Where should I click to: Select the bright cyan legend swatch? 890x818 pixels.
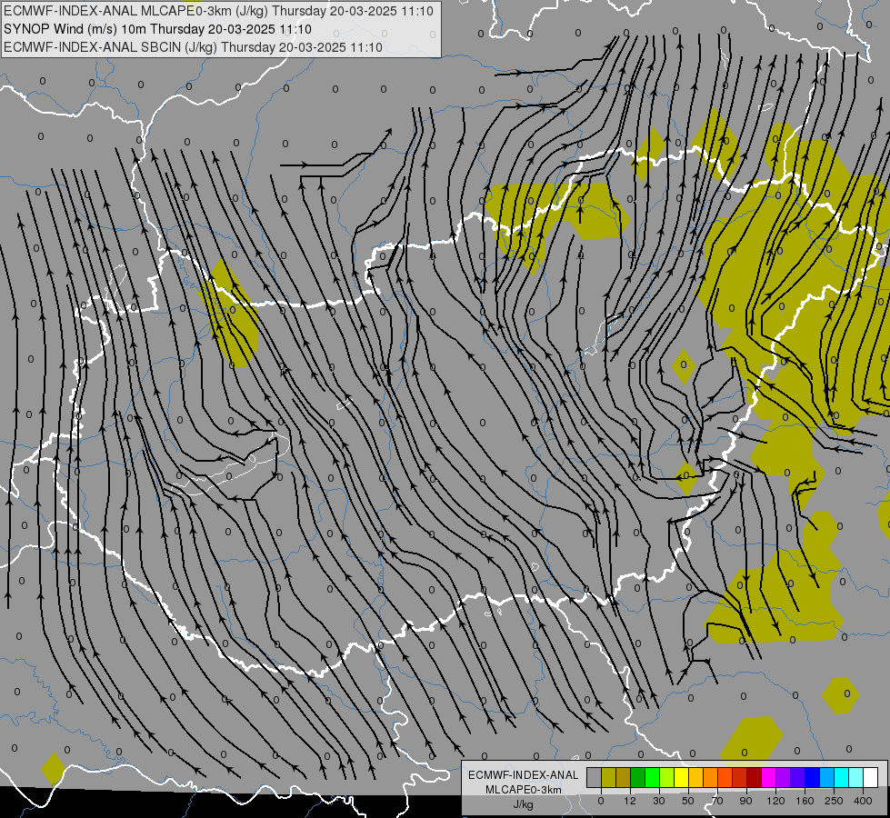tap(842, 777)
